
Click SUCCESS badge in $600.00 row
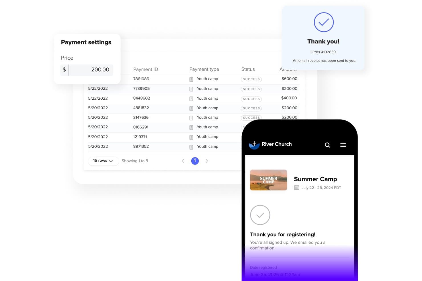[251, 79]
